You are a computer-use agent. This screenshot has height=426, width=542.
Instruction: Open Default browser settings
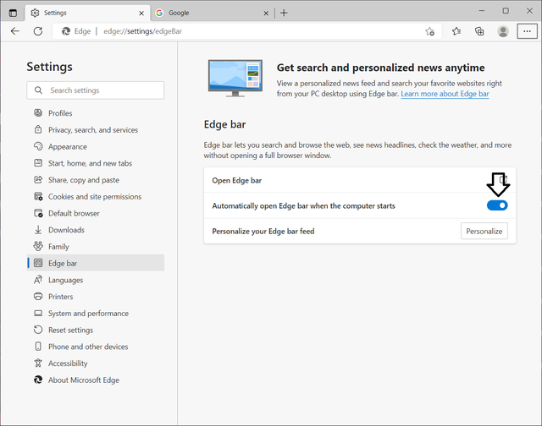pos(96,213)
